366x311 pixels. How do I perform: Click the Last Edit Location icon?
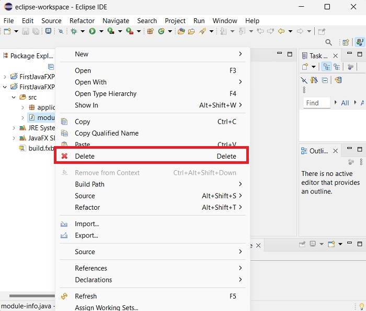(x=260, y=31)
